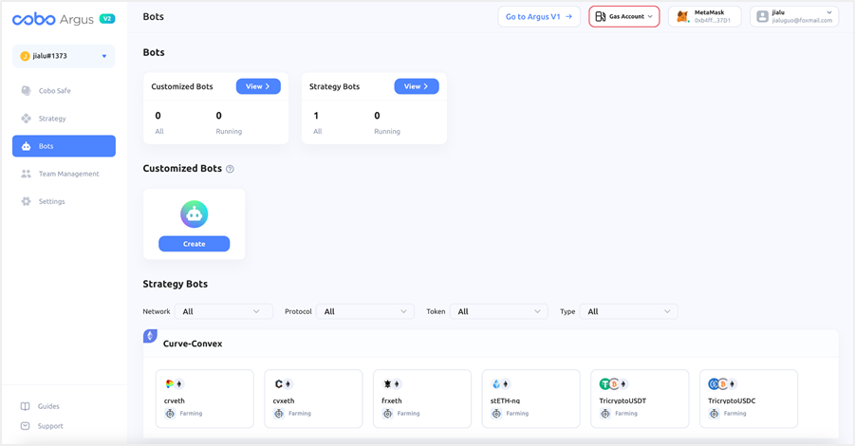Click the Customized Bots help question icon

point(230,169)
